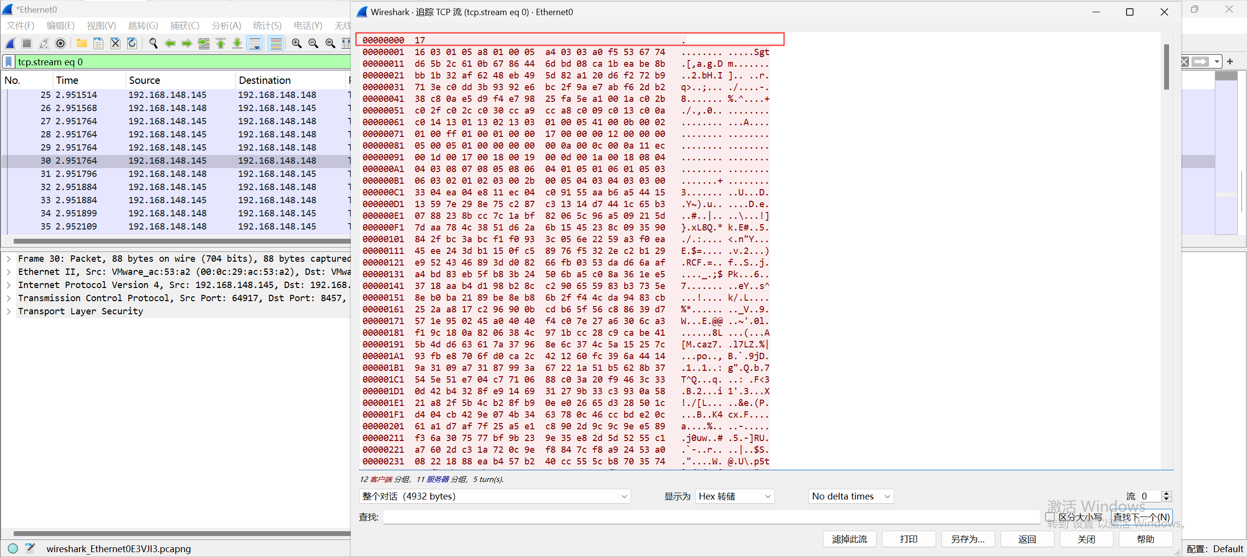Viewport: 1247px width, 557px height.
Task: Expand the Transport Layer Security tree item
Action: [9, 311]
